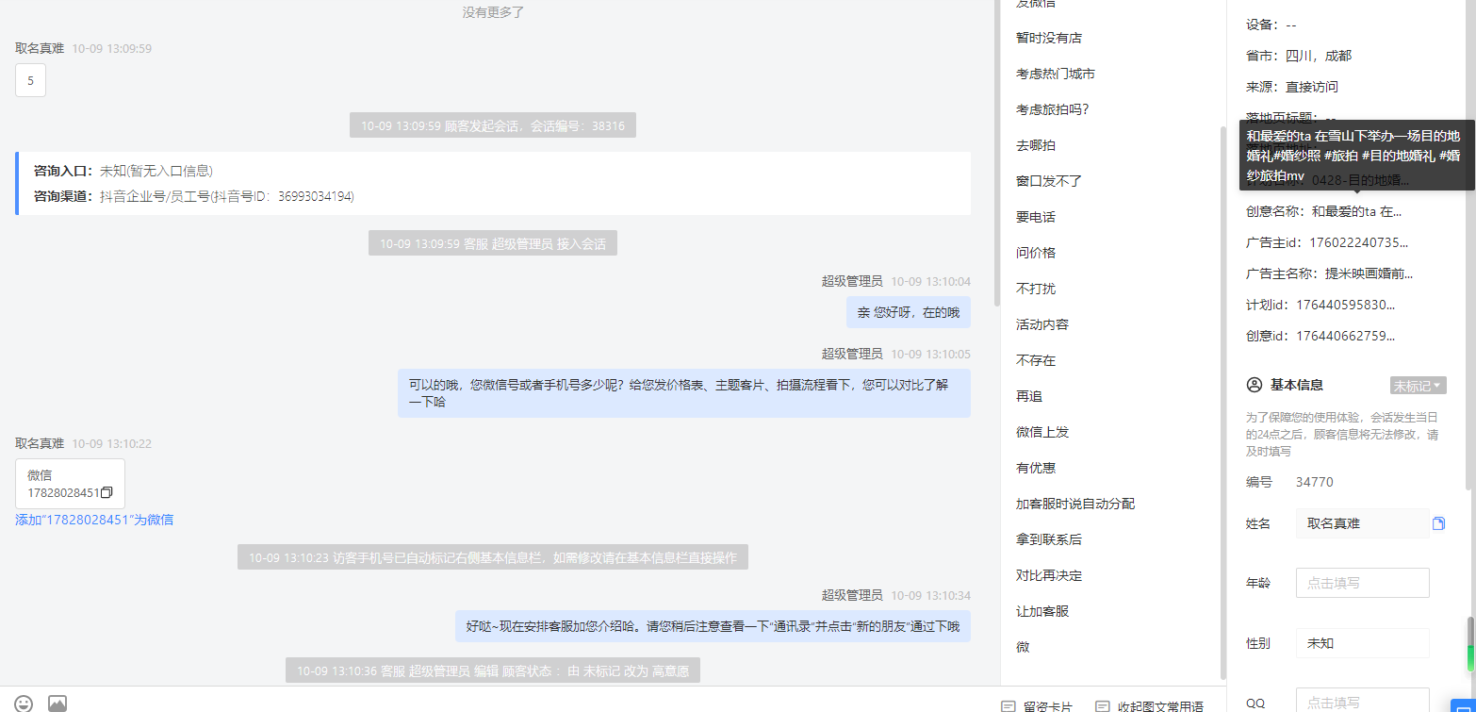This screenshot has width=1476, height=712.
Task: Click the 编号 34770 value
Action: 1315,482
